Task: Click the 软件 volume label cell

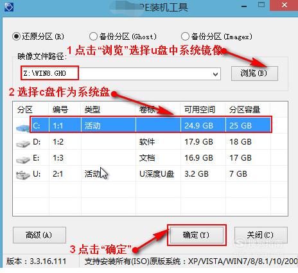Action: 147,142
